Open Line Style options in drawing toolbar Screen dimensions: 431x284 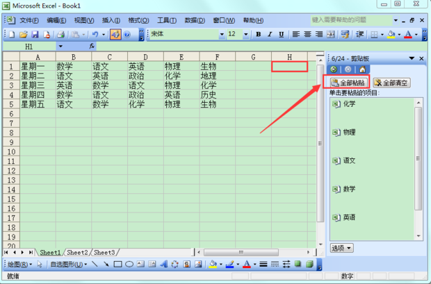pos(263,265)
